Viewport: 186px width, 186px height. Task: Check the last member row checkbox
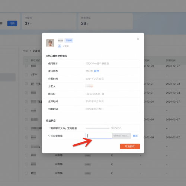pos(26,173)
